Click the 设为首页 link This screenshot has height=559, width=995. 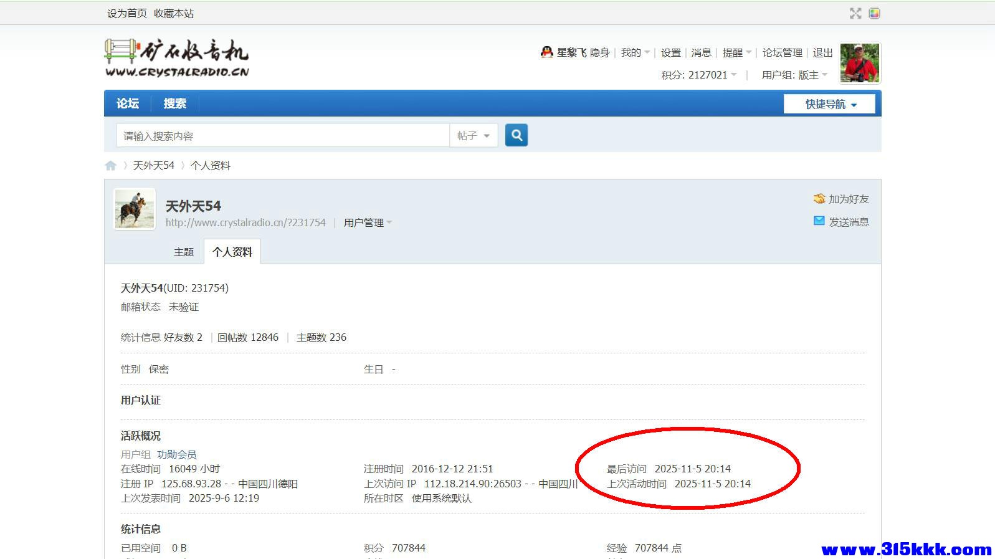pos(127,13)
